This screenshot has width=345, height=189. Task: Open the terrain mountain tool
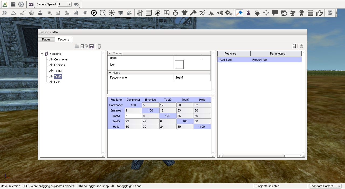[x=13, y=13]
